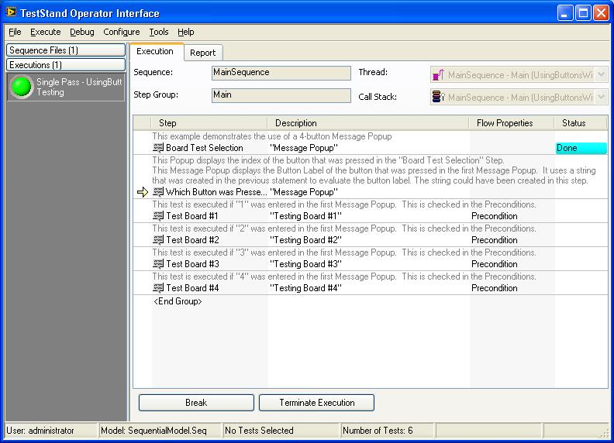Open the Tools menu

pyautogui.click(x=159, y=32)
